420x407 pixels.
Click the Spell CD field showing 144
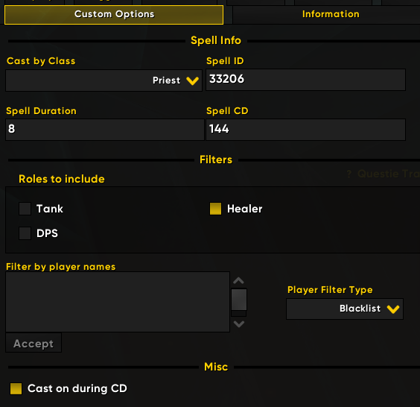tap(305, 130)
